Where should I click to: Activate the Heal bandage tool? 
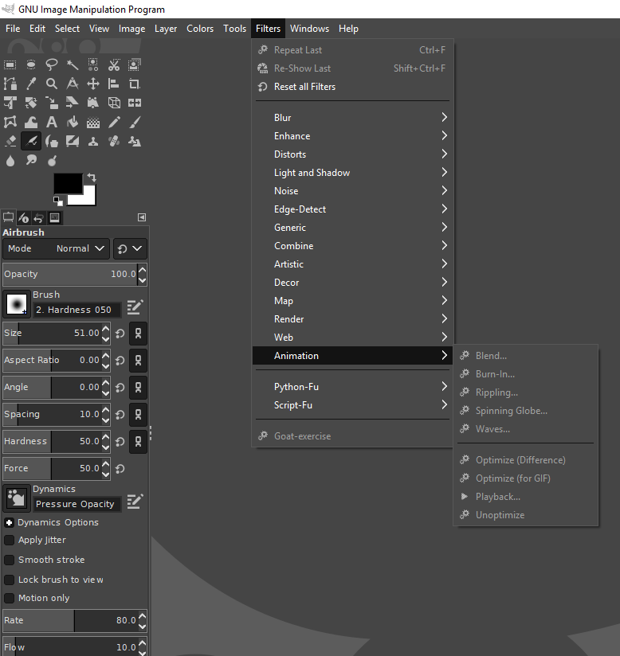pos(114,142)
